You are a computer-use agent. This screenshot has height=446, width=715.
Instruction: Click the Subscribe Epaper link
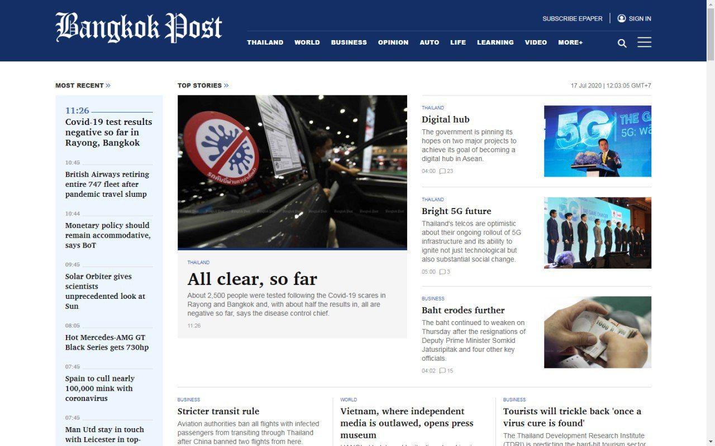click(572, 18)
